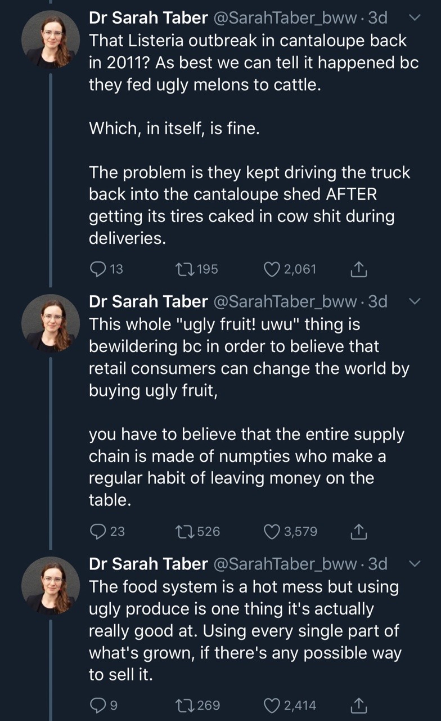Share the Listeria outbreak tweet
The image size is (441, 721).
click(x=358, y=269)
